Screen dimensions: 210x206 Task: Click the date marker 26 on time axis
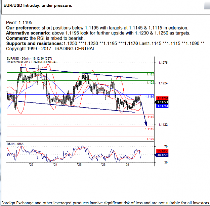[104, 165]
